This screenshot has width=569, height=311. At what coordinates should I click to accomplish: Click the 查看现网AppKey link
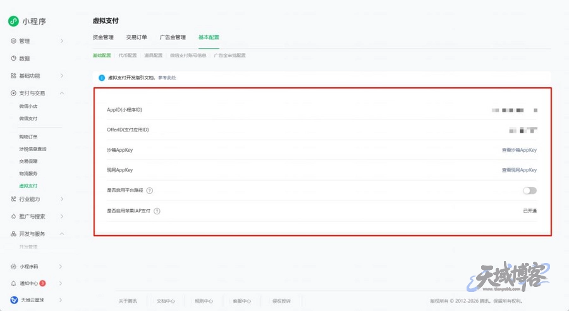coord(519,170)
